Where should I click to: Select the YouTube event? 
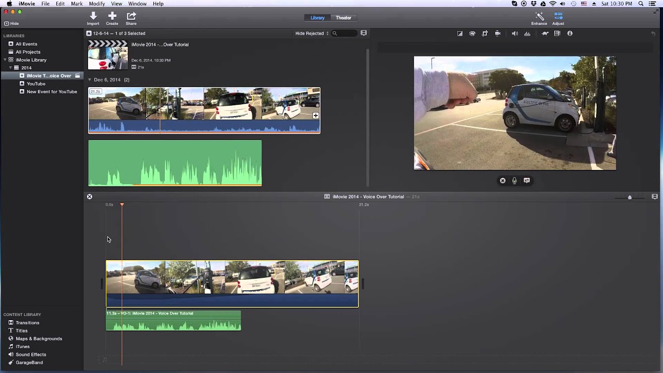36,84
